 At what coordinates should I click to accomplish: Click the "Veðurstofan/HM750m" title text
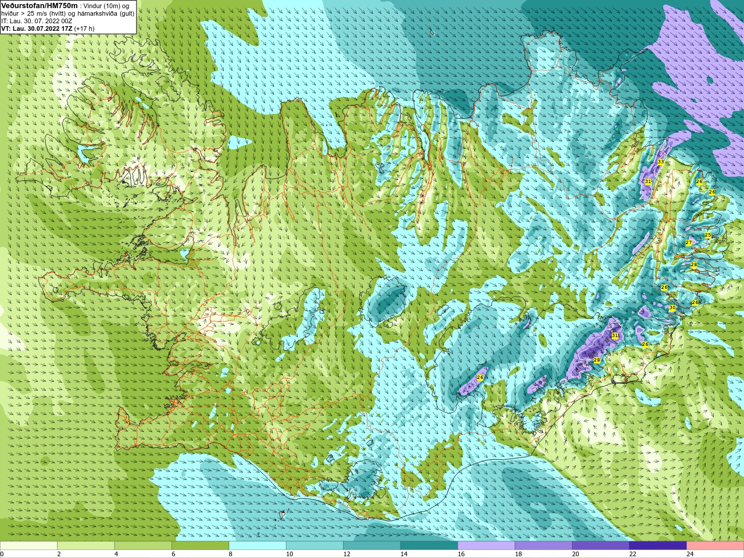[40, 5]
